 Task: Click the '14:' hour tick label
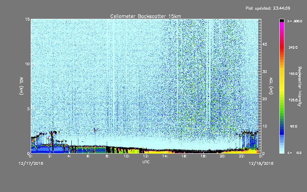tap(165, 156)
